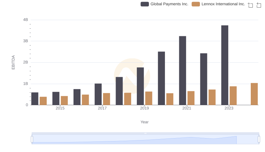Image resolution: width=265 pixels, height=152 pixels.
Task: Click the zoom reset restore icon
Action: coord(259,5)
